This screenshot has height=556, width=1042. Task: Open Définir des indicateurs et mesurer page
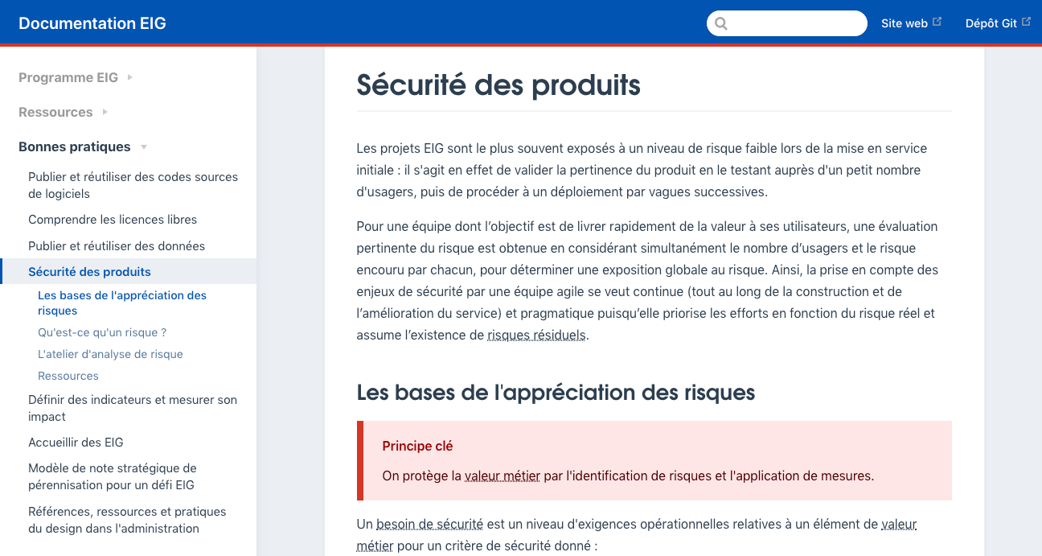(133, 408)
